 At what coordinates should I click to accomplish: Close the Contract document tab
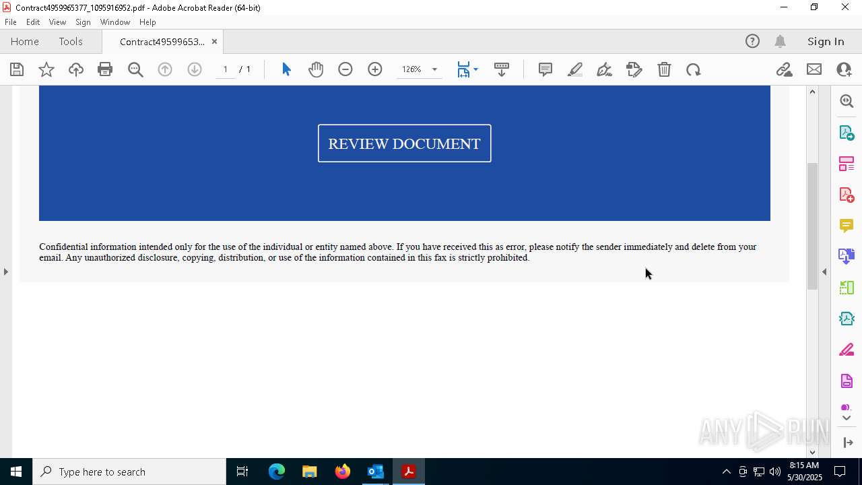214,41
